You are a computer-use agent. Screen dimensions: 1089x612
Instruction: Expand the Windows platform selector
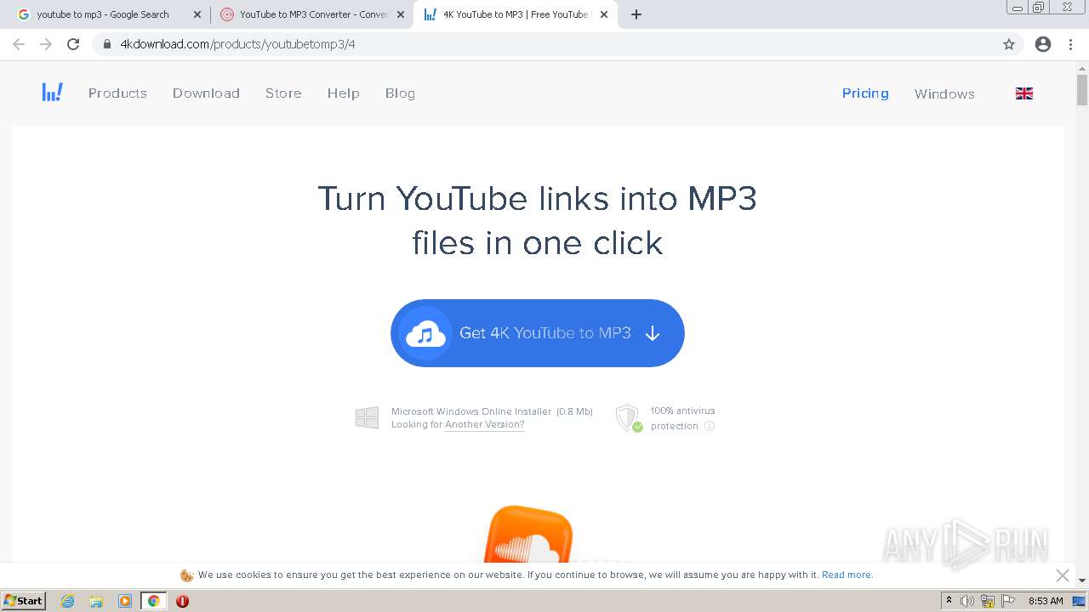(944, 93)
